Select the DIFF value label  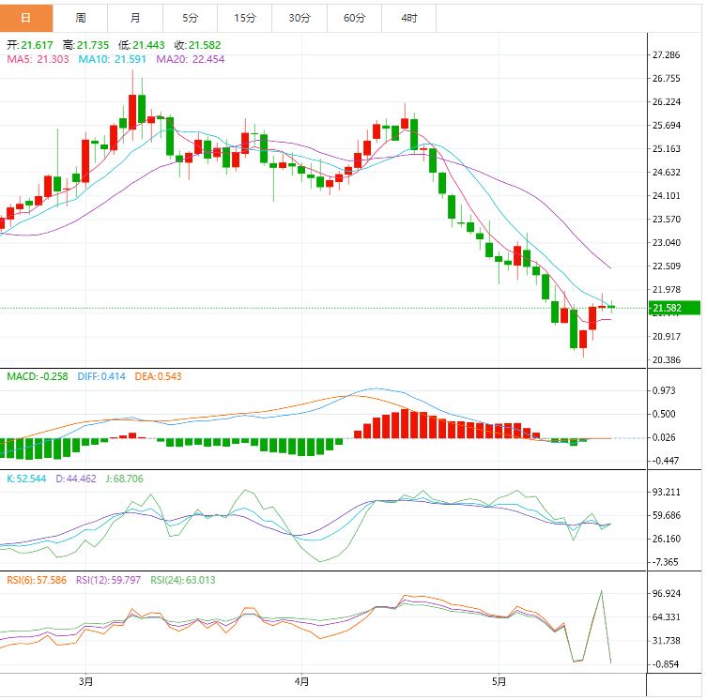[x=104, y=376]
